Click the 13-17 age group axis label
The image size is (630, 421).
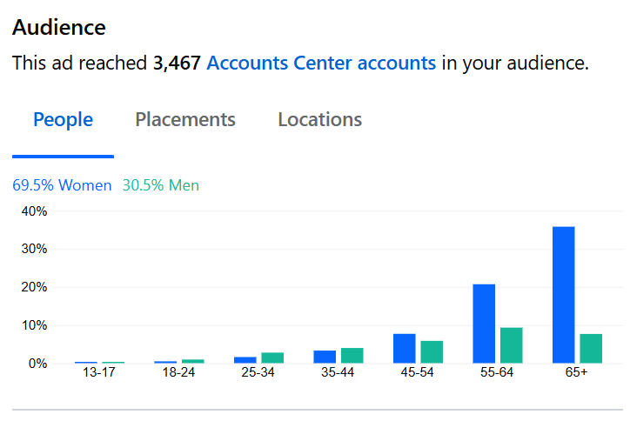(x=98, y=372)
